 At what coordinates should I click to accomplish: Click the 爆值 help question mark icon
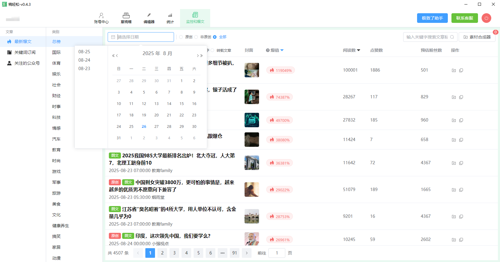click(267, 51)
